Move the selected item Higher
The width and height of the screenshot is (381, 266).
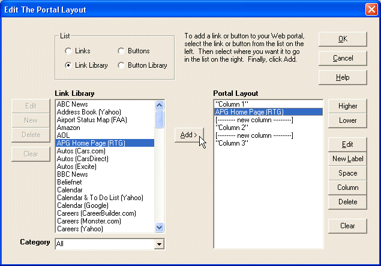tap(347, 106)
